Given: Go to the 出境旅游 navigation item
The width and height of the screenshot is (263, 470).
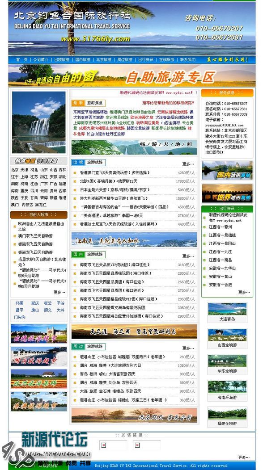Looking at the screenshot, I should coord(62,60).
